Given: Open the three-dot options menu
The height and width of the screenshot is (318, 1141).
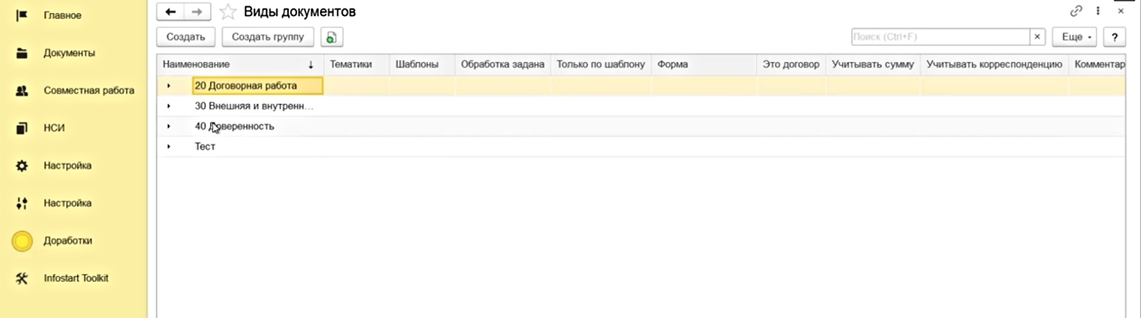Looking at the screenshot, I should [x=1098, y=11].
